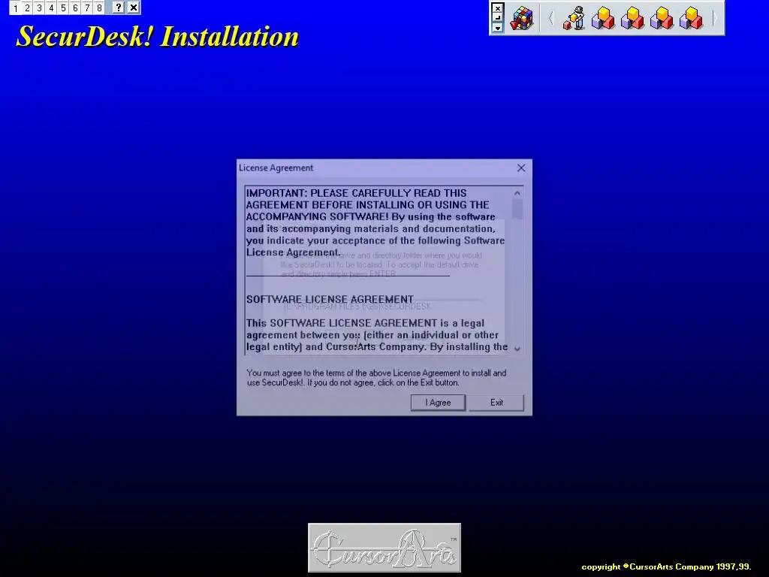Click the first stacked-blocks icon after the worker
The width and height of the screenshot is (769, 577).
coord(603,18)
